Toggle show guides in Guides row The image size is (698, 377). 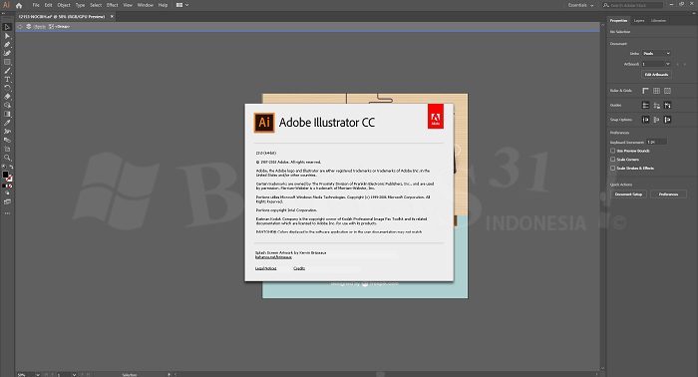645,105
